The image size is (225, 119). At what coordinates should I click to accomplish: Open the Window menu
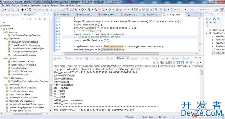(70, 5)
